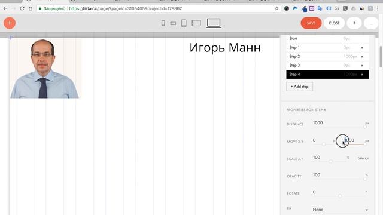Select the Start step row
The width and height of the screenshot is (383, 215).
click(x=327, y=39)
